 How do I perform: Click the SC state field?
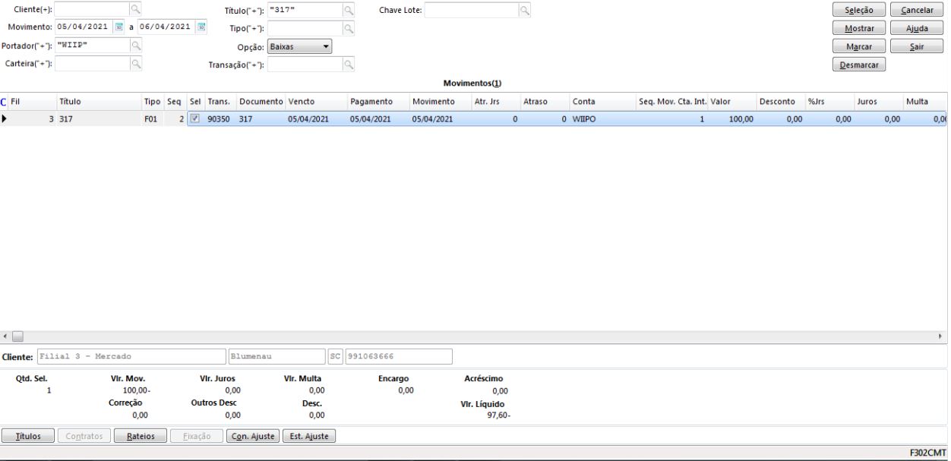tap(335, 356)
